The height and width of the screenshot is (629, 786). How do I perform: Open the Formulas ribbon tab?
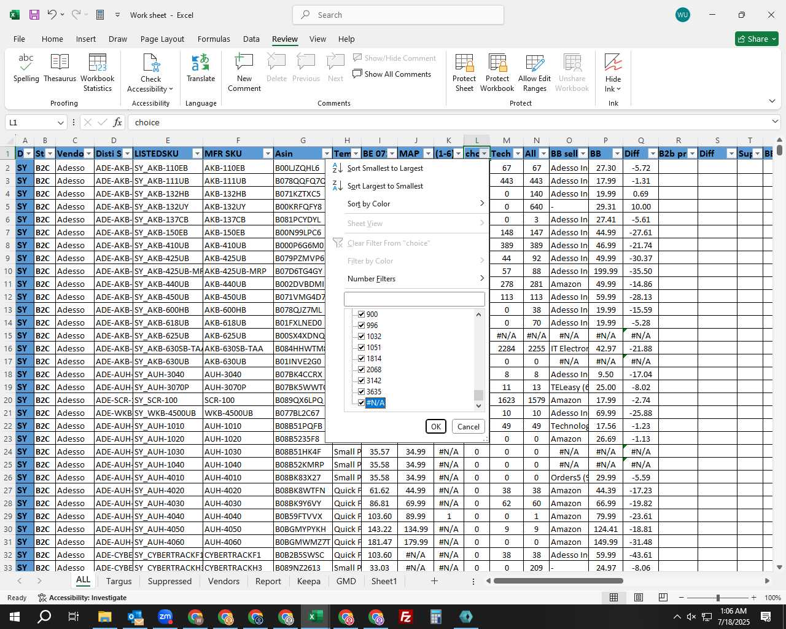pyautogui.click(x=214, y=39)
